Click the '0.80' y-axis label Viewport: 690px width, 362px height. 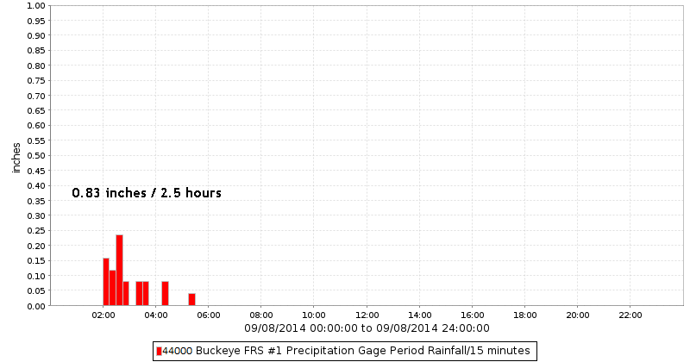[x=36, y=66]
